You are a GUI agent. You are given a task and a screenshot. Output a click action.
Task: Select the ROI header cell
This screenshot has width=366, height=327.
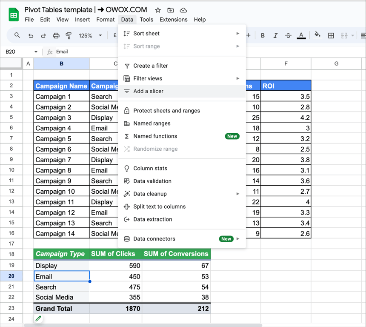pyautogui.click(x=286, y=86)
